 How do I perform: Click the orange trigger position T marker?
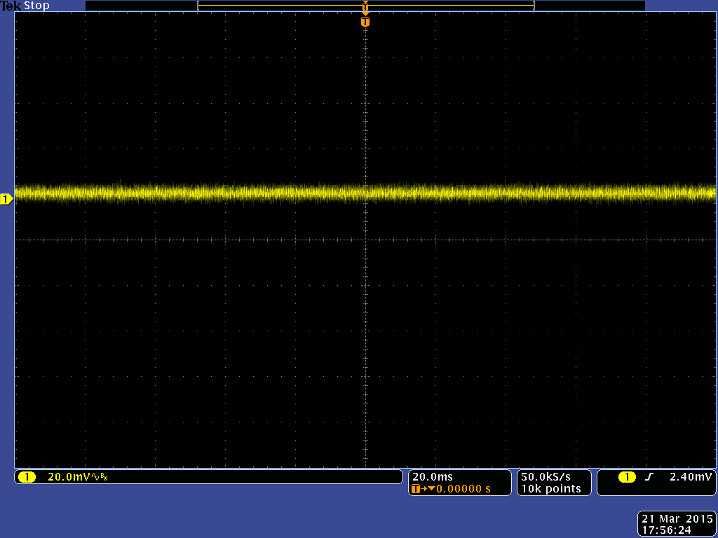click(x=365, y=22)
